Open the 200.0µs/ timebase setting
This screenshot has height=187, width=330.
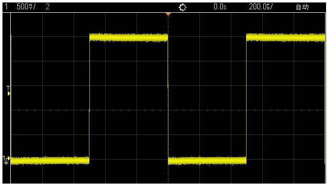(261, 7)
